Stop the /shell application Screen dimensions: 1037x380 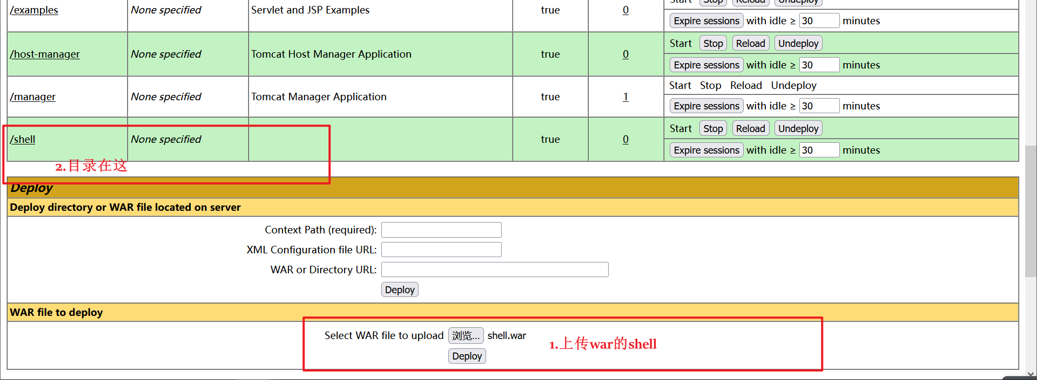coord(713,129)
